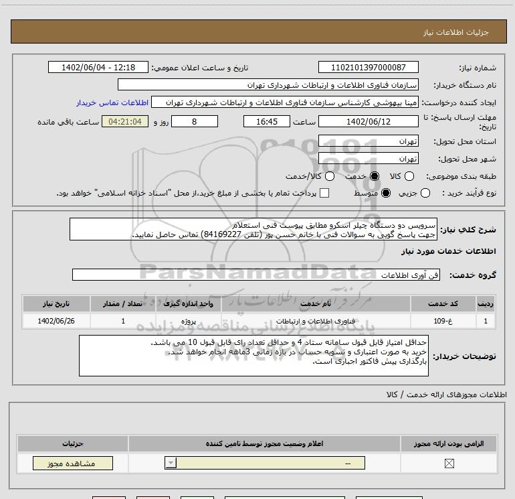Click the ساعت field showing 16:45
515x499 pixels.
(267, 121)
